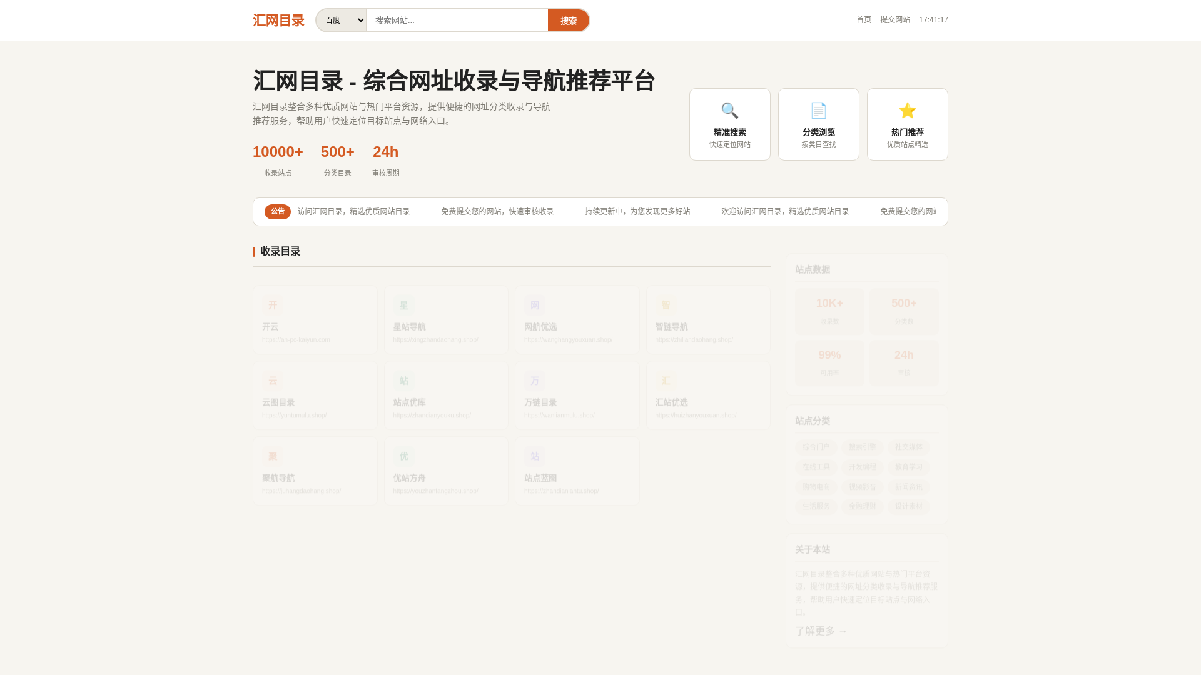Click the 10000+ 收录站点 figure
The image size is (1201, 675).
click(x=278, y=152)
